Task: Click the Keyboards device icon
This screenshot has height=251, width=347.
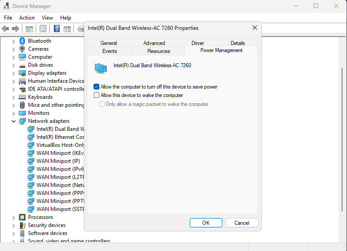Action: click(22, 97)
